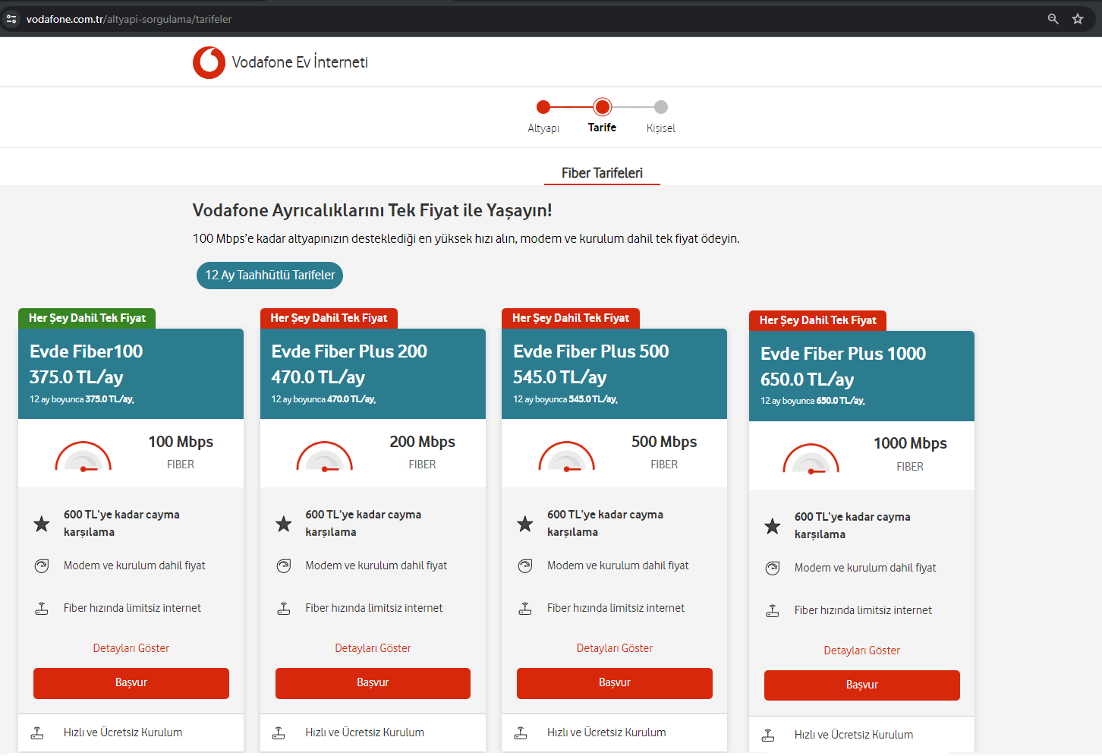Click the speed gauge icon on Evde Fiber Plus 500
This screenshot has width=1102, height=756.
point(567,456)
